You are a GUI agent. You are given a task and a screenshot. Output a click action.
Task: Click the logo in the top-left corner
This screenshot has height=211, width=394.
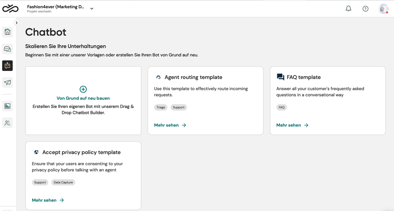pos(10,9)
